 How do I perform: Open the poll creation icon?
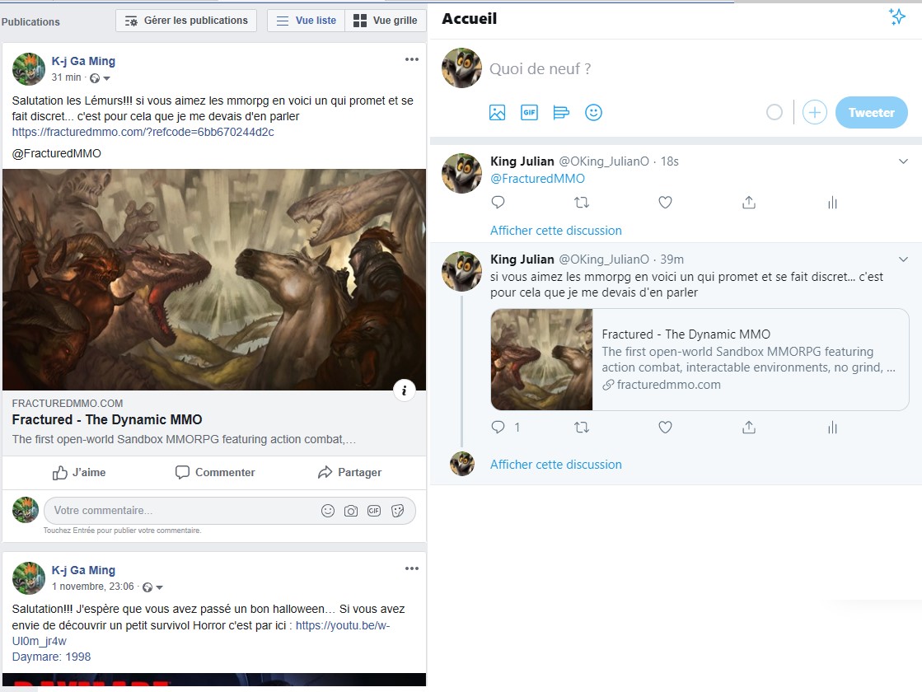pos(561,113)
